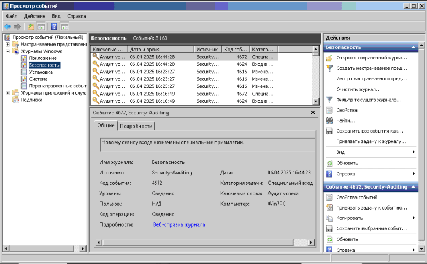Click the refresh icon under Безопасность actions
427x264 pixels.
[x=329, y=163]
